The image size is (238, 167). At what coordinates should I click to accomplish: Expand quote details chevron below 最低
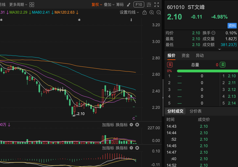coord(219,49)
